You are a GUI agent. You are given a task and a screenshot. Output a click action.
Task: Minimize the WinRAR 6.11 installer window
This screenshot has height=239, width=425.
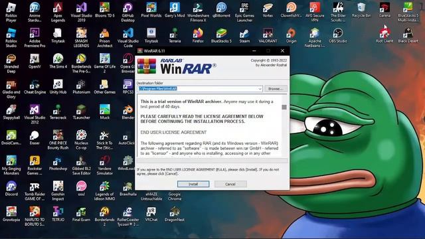point(254,50)
